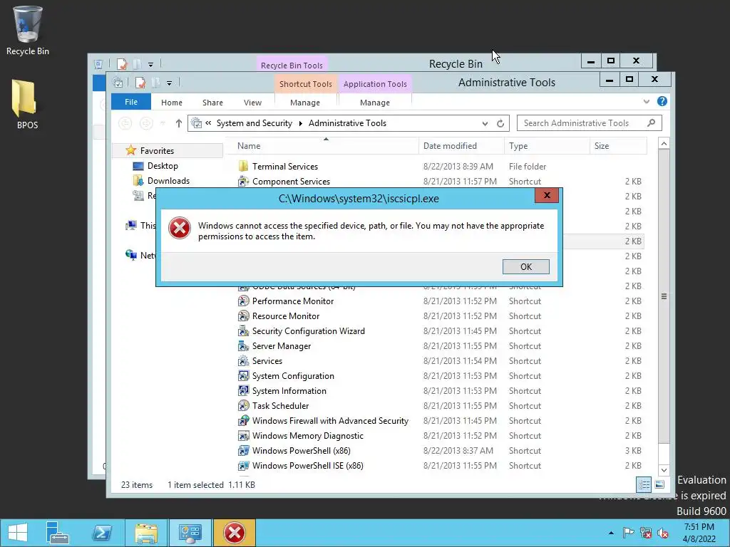Sort files by Date modified column
This screenshot has height=547, width=730.
point(461,146)
